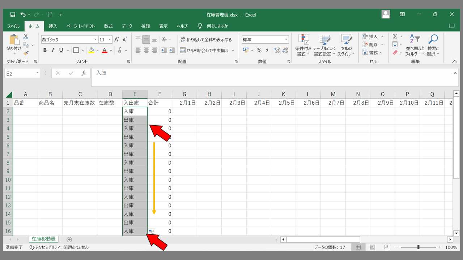The height and width of the screenshot is (260, 463).
Task: Expand the 削除 cells dropdown
Action: click(382, 45)
